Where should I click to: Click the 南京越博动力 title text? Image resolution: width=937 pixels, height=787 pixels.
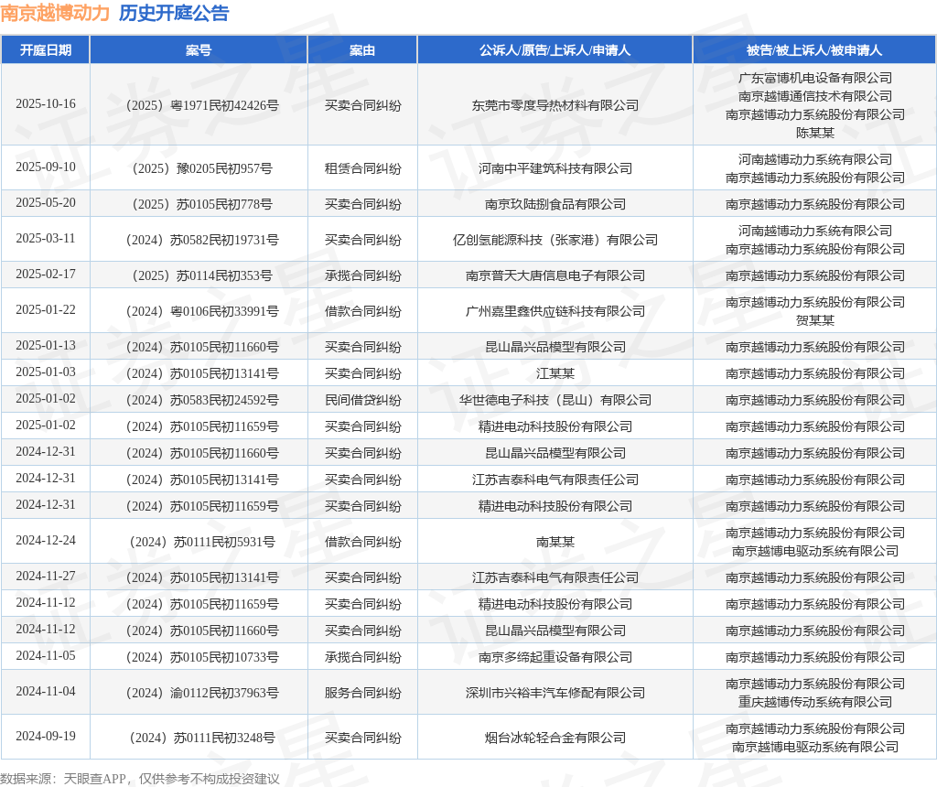pos(55,13)
